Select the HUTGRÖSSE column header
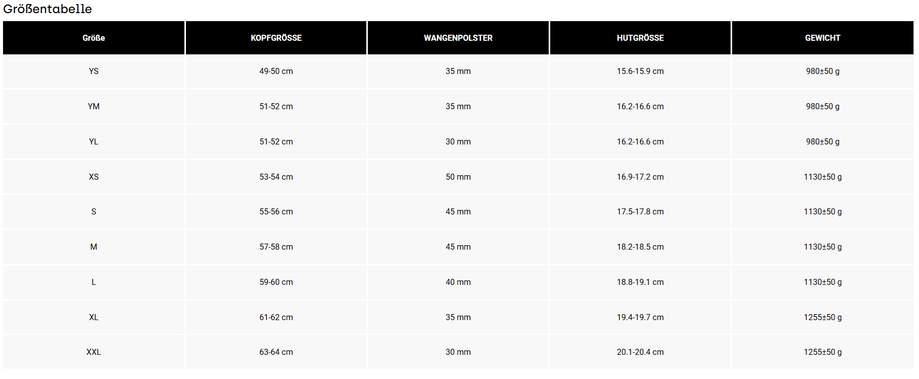 pos(640,38)
